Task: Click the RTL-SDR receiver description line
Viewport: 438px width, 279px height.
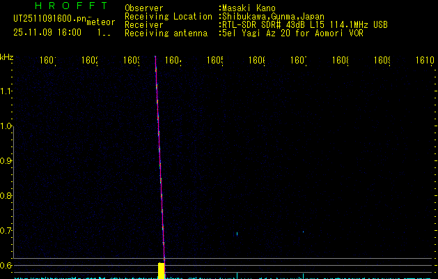Action: (304, 24)
